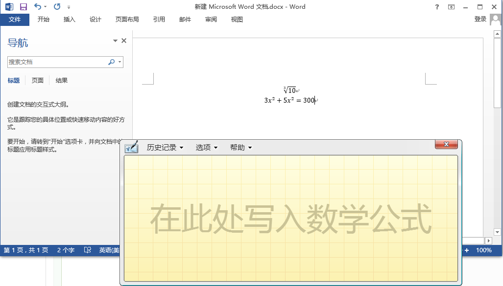Click the proofing book icon in status bar

click(x=87, y=250)
